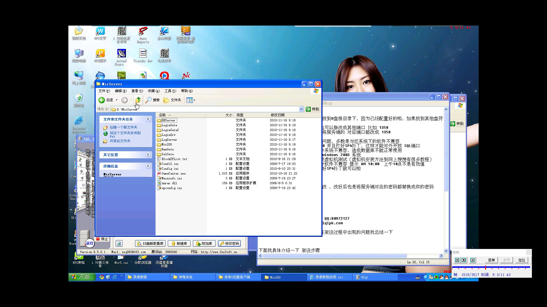Click the refresh icon in GSql window
The width and height of the screenshot is (547, 307).
119,244
